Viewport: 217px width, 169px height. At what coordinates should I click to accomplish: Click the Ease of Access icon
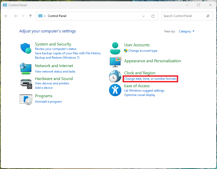coord(115,90)
